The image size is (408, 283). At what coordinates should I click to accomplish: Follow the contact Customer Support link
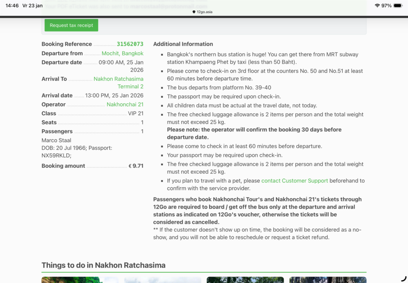click(x=294, y=181)
